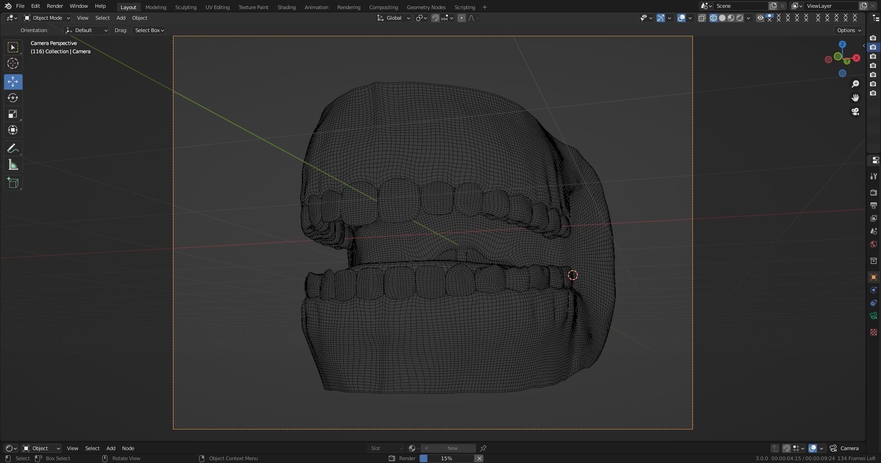
Task: Open the Scene properties tab
Action: 874,231
